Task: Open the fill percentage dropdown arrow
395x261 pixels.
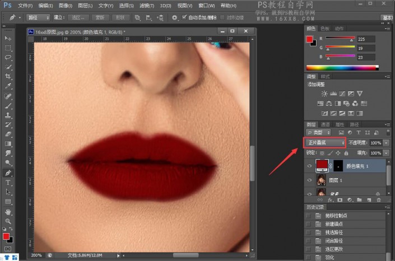Action: (x=387, y=153)
